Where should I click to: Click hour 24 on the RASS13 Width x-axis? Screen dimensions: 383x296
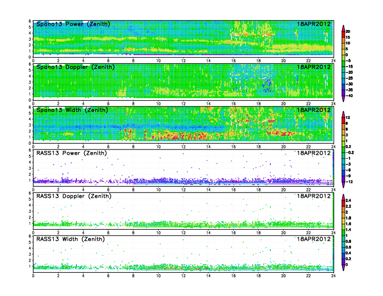pyautogui.click(x=333, y=276)
